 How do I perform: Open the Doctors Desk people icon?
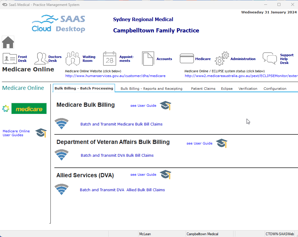(41, 59)
